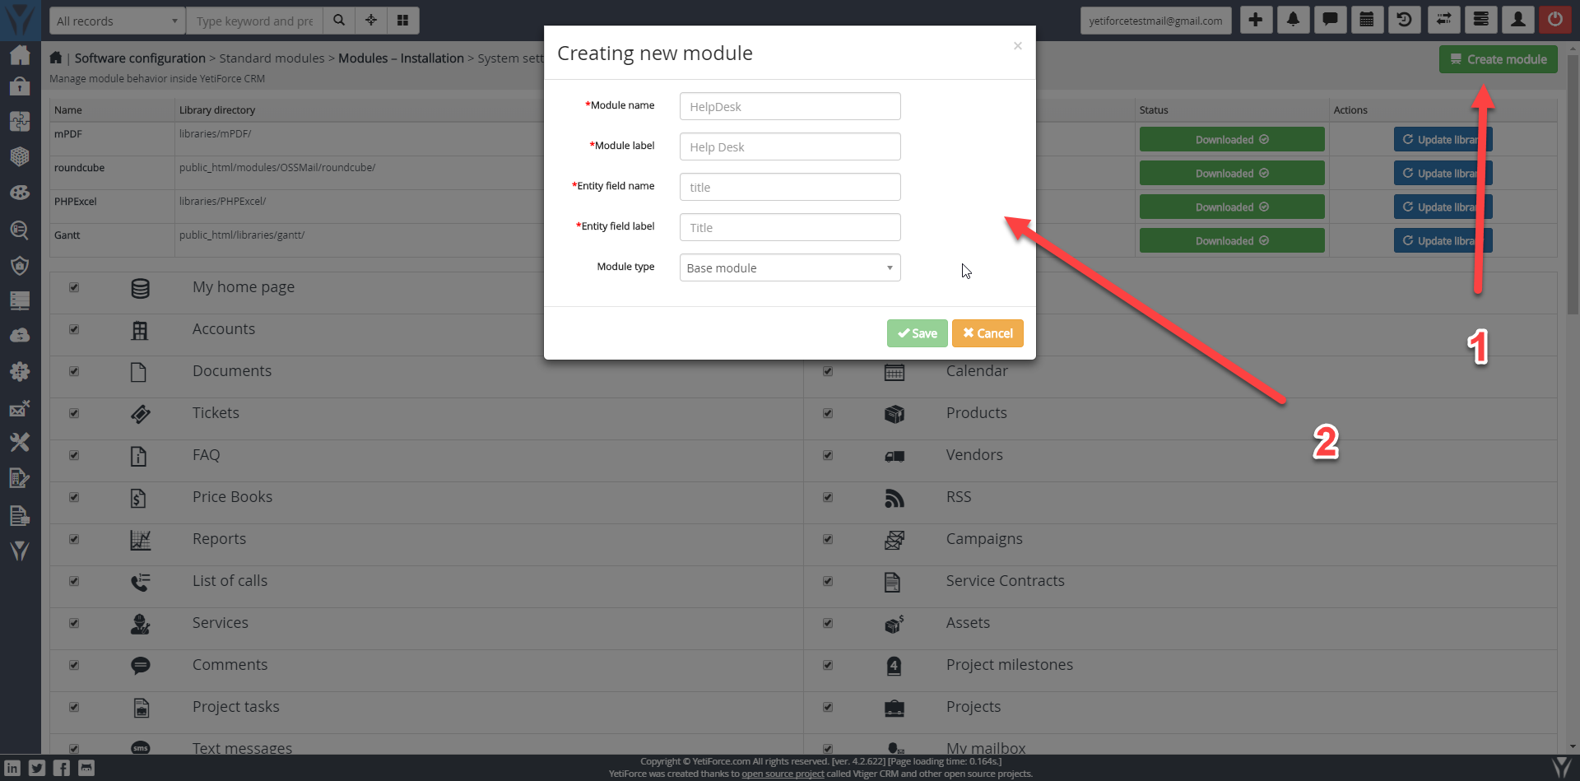Click the Module name input field
Image resolution: width=1580 pixels, height=781 pixels.
point(790,106)
